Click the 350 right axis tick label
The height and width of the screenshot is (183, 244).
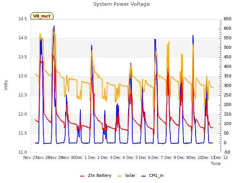[228, 76]
